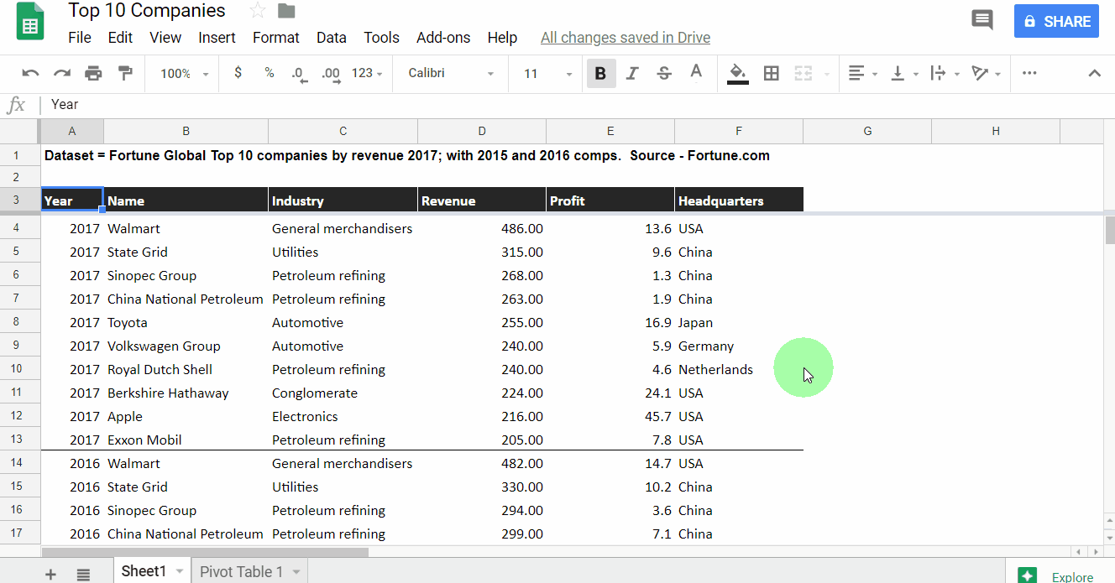Select column B header
The width and height of the screenshot is (1115, 583).
point(186,131)
